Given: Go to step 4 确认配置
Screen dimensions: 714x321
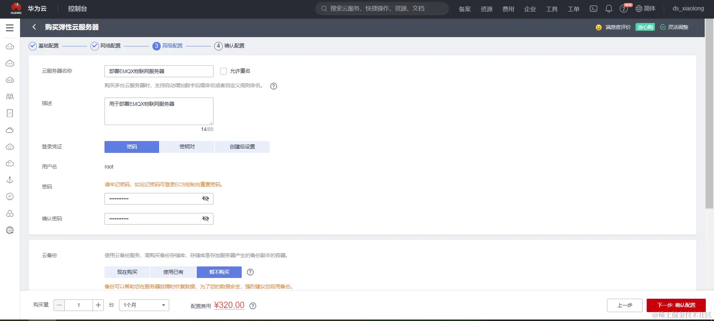Looking at the screenshot, I should pyautogui.click(x=229, y=46).
